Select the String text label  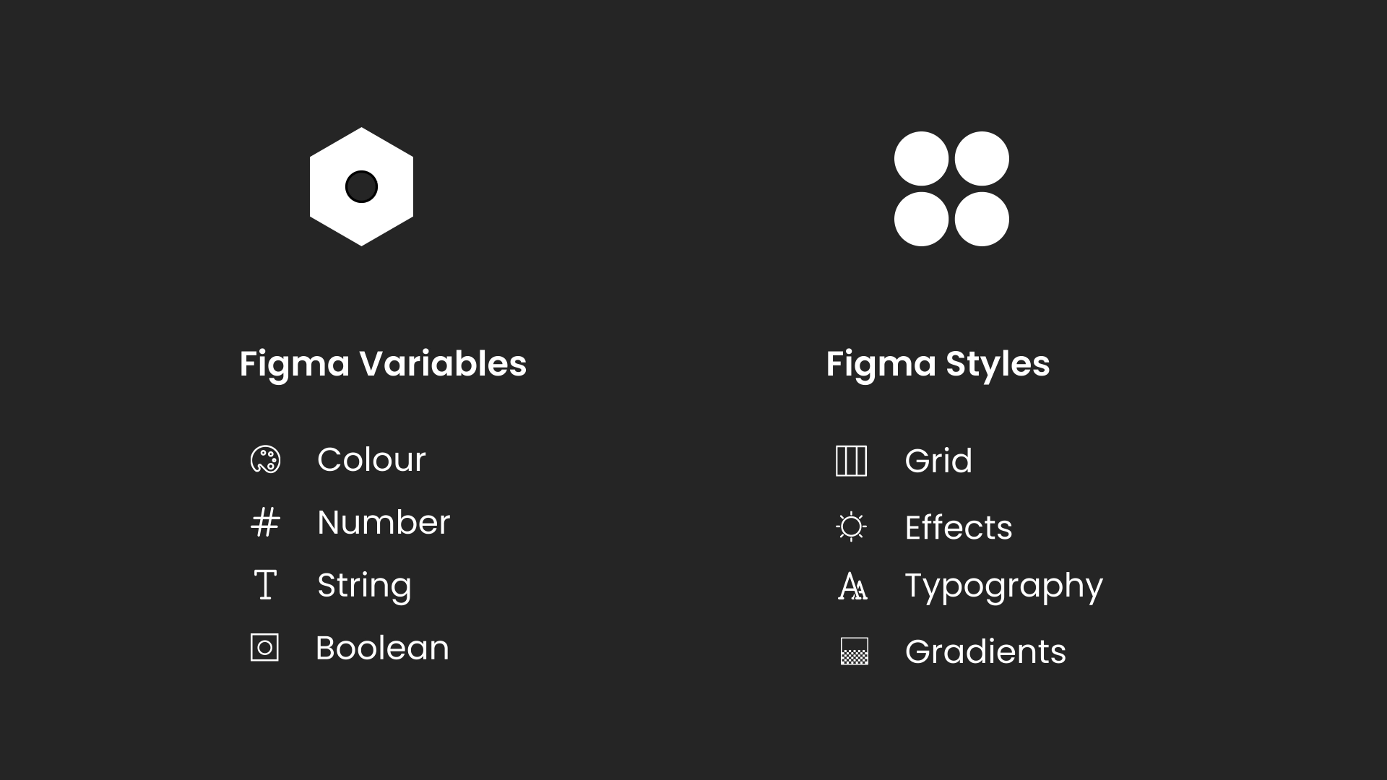364,585
